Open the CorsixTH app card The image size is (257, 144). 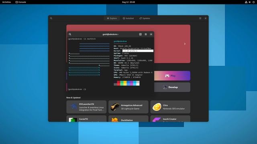click(86, 119)
